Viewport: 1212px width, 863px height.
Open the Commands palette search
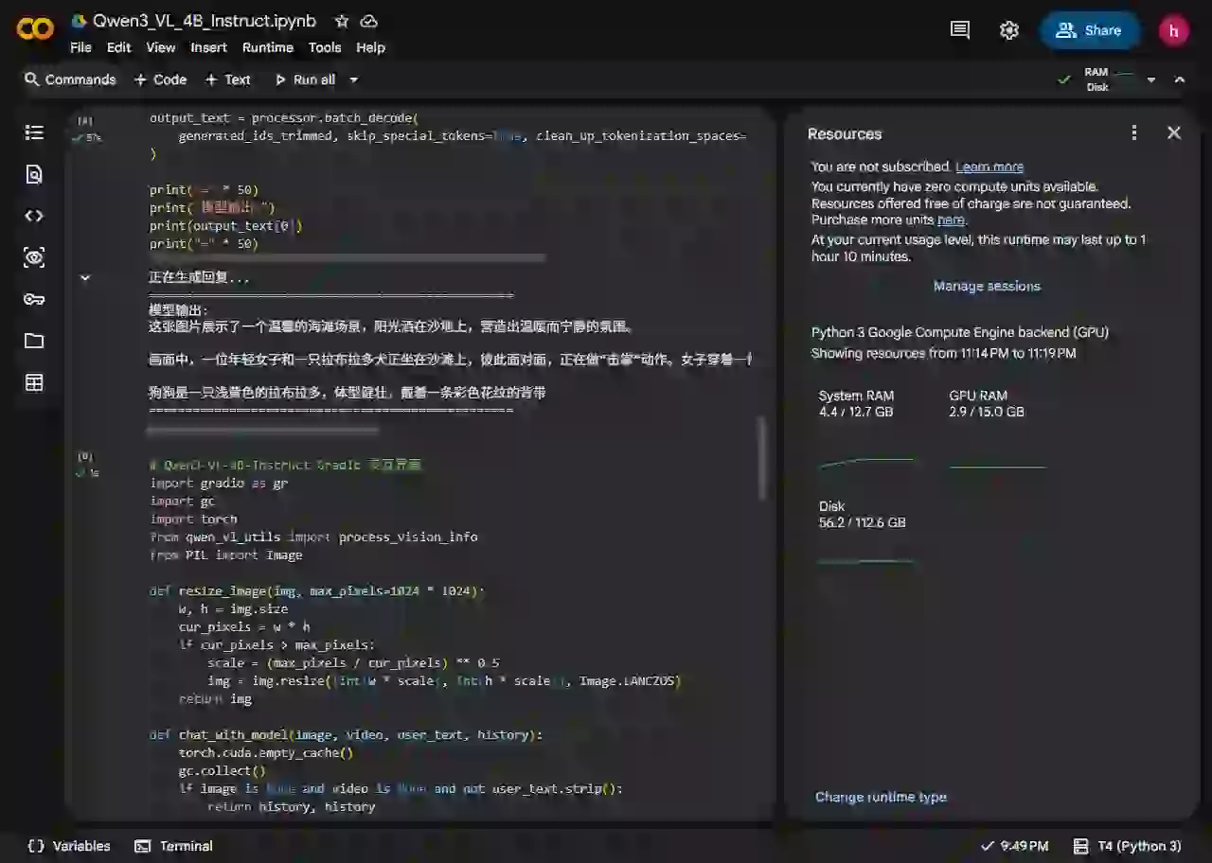pos(70,79)
